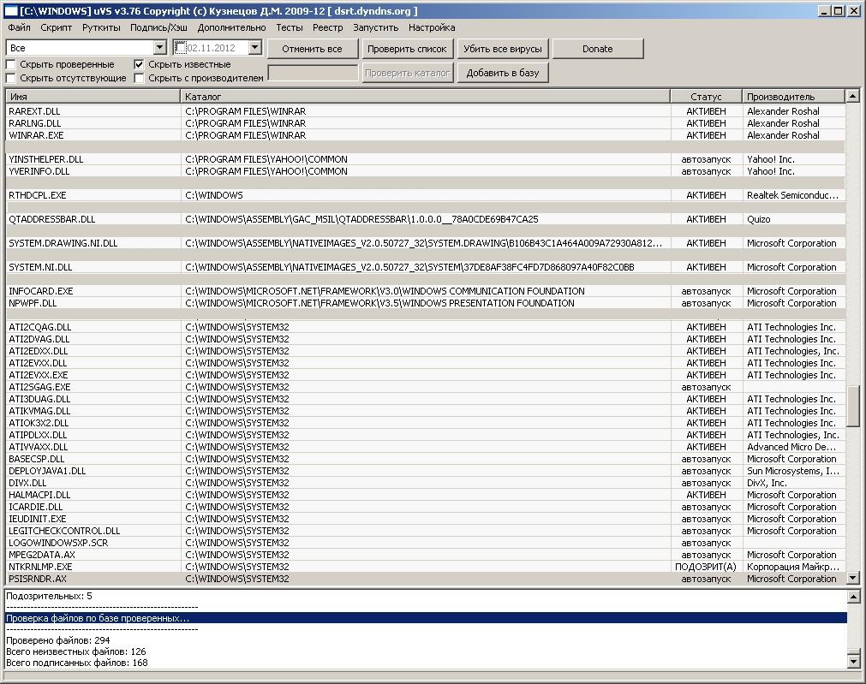The image size is (866, 684).
Task: Sort by the 'Статус' column header
Action: pyautogui.click(x=706, y=97)
